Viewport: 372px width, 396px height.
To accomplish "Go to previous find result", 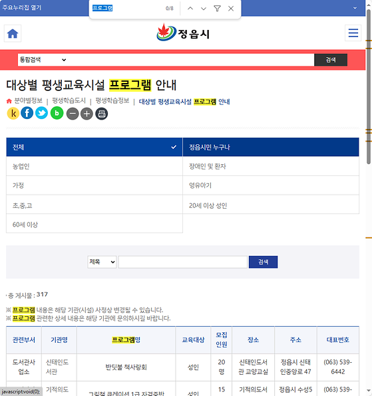I will 190,9.
